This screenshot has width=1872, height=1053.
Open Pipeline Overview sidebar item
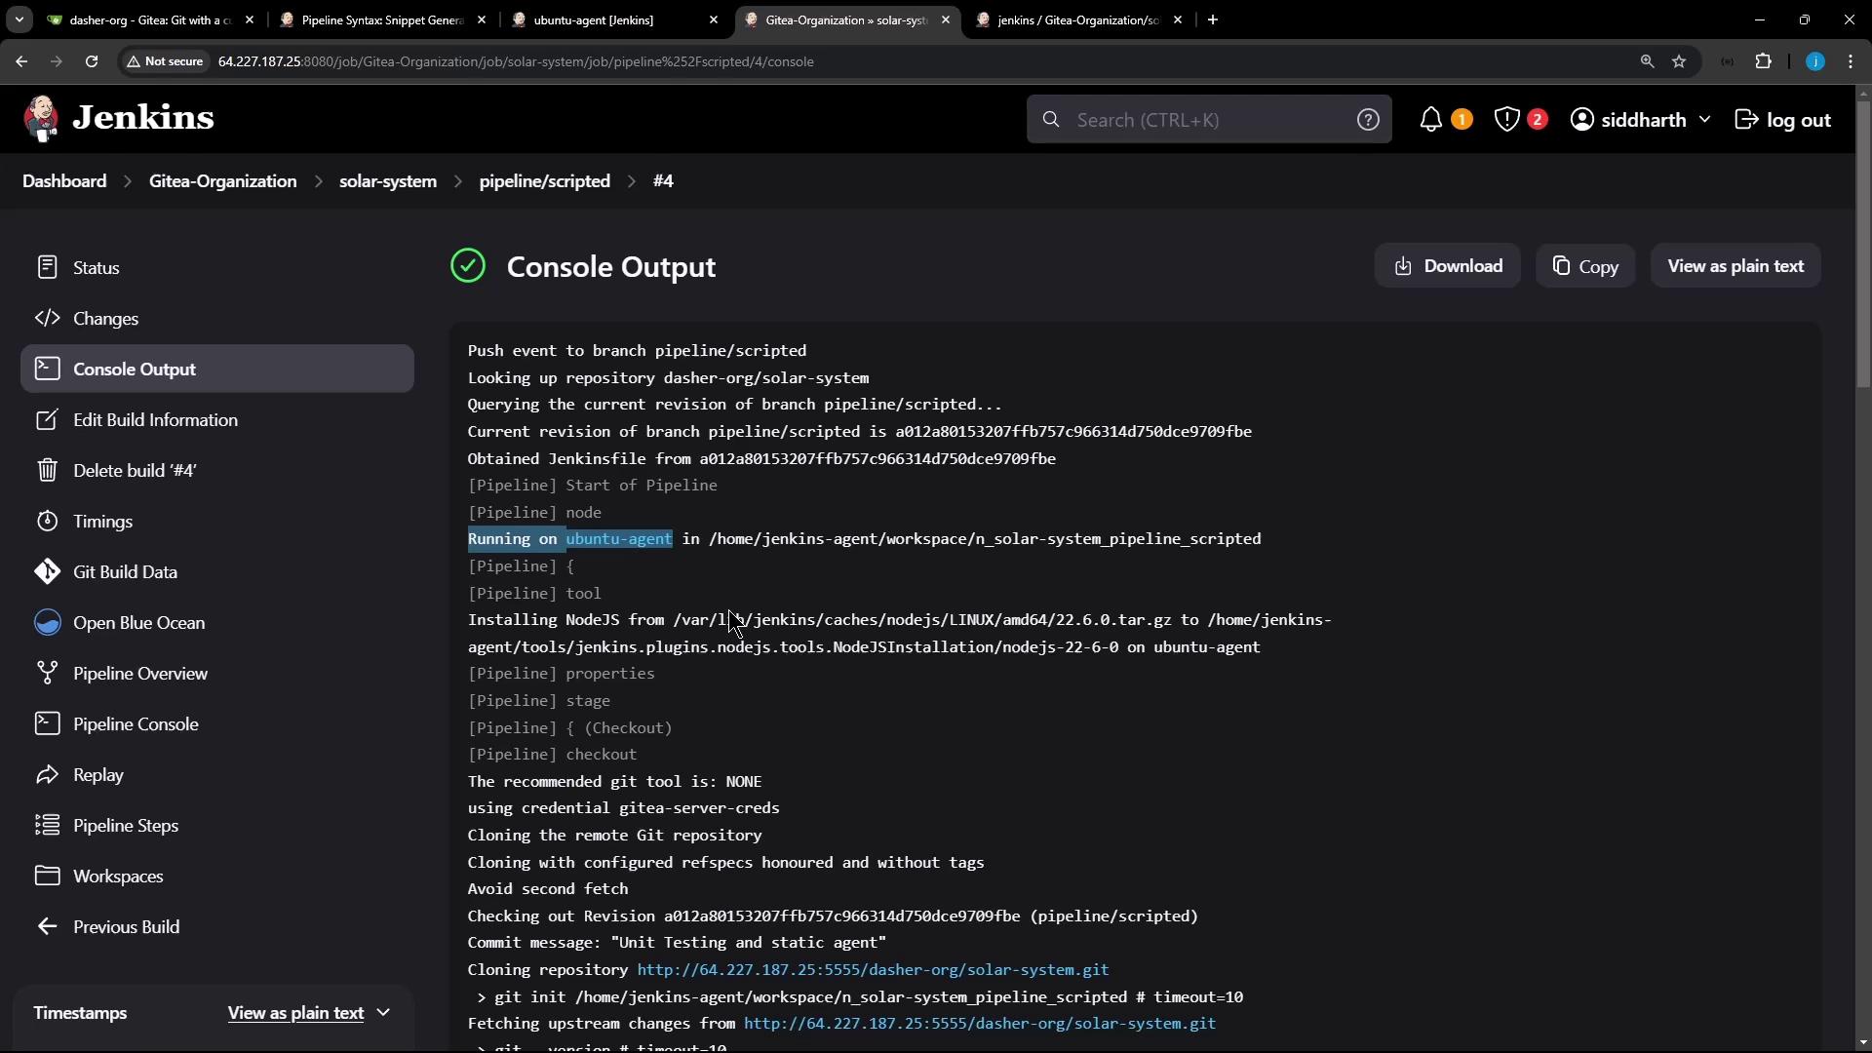click(139, 674)
